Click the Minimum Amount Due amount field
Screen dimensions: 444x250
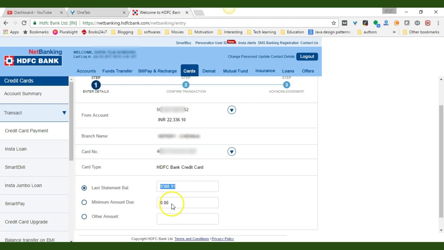tap(188, 202)
